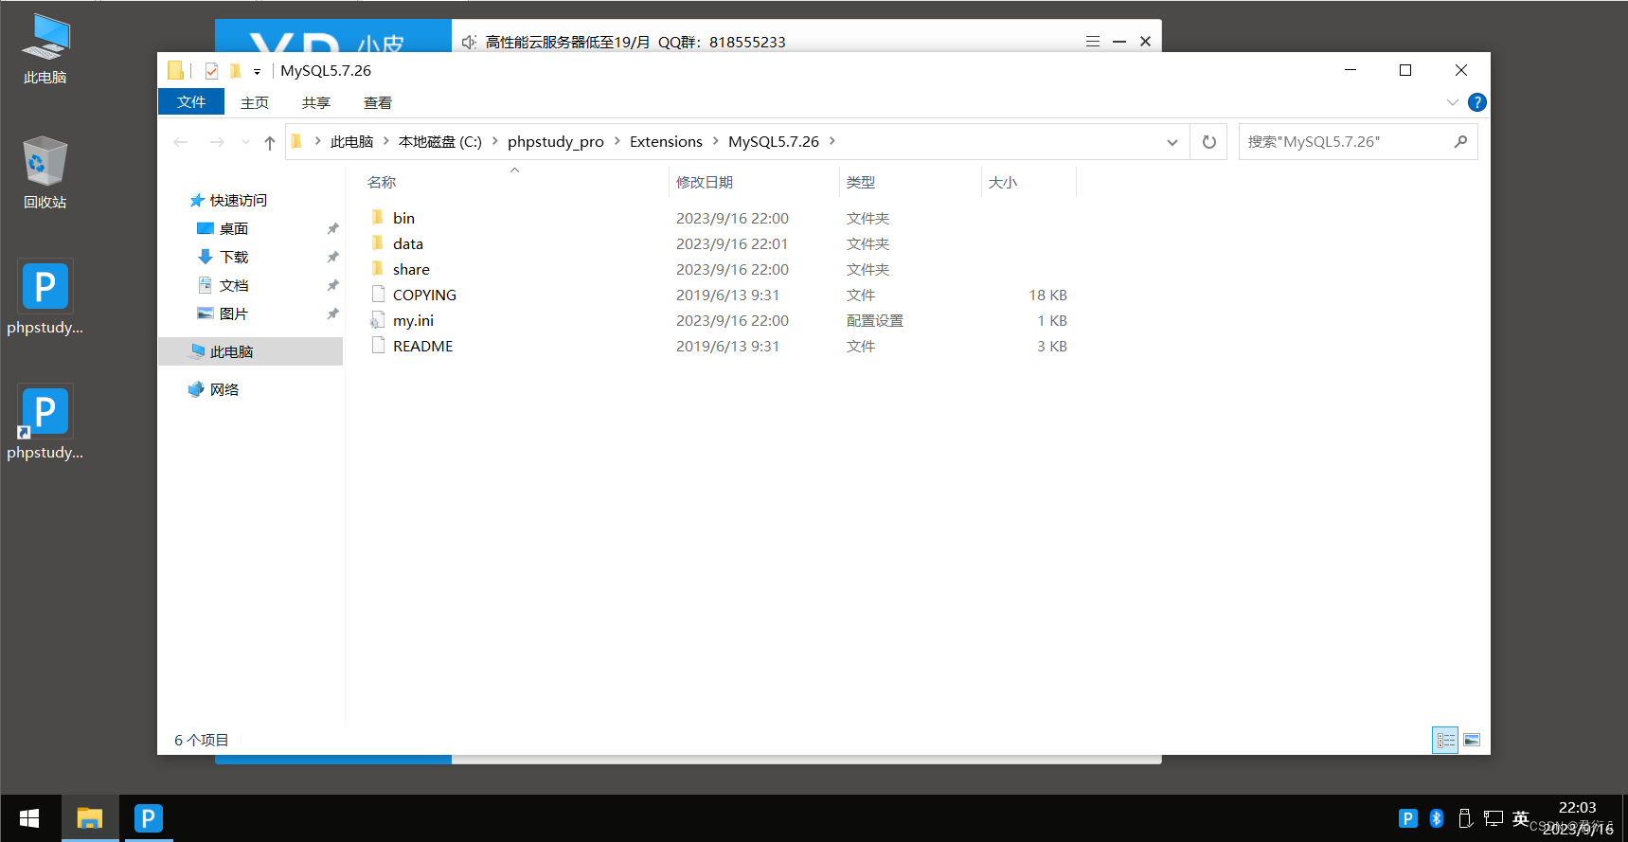Viewport: 1628px width, 842px height.
Task: Open recent locations dropdown arrow
Action: (245, 142)
